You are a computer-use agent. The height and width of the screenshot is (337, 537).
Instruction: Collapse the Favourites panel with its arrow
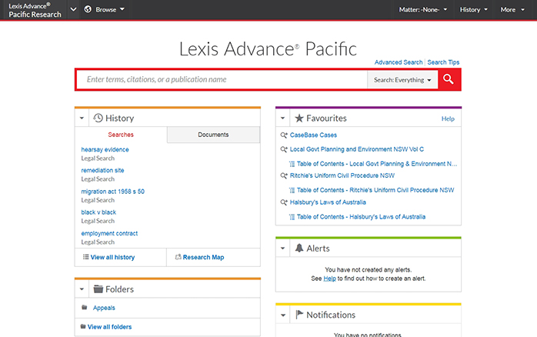283,118
